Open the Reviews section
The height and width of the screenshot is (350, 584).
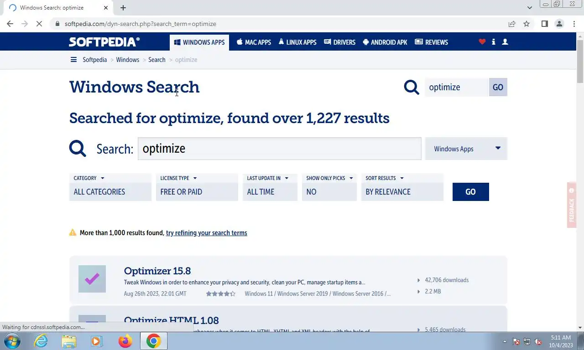pos(431,42)
